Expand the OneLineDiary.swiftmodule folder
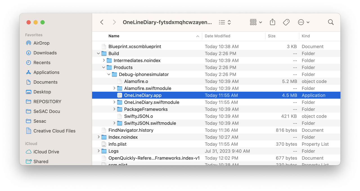Viewport: 360px width, 191px height. 114,102
